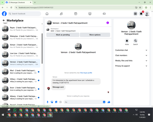153x122 pixels.
Task: Click the purple conversation info icon
Action: [x=108, y=23]
